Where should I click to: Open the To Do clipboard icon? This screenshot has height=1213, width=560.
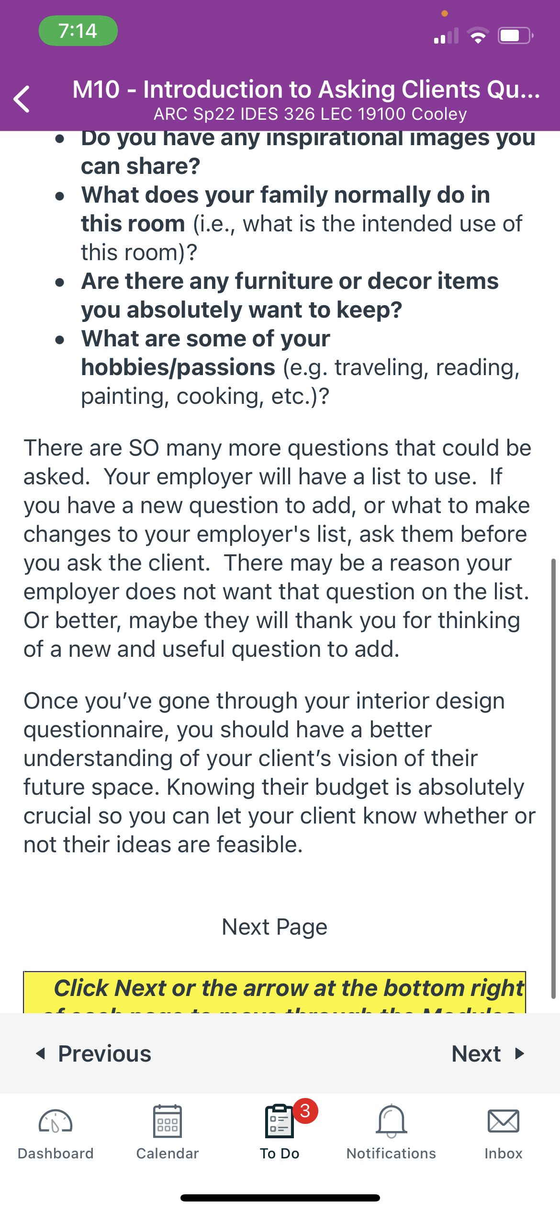click(x=280, y=1121)
